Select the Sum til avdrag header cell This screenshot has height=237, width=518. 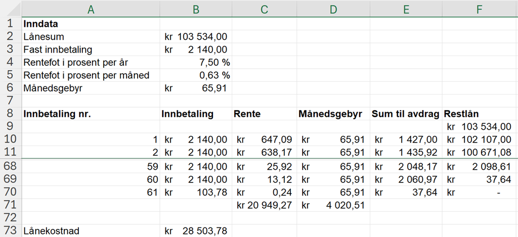click(x=406, y=114)
